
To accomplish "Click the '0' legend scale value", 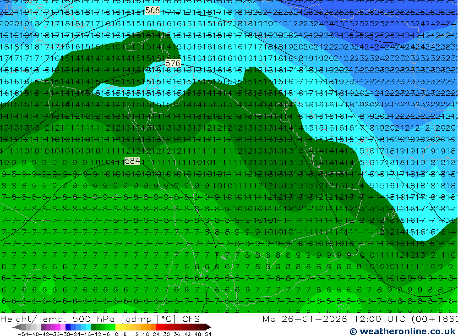I will coord(116,334).
